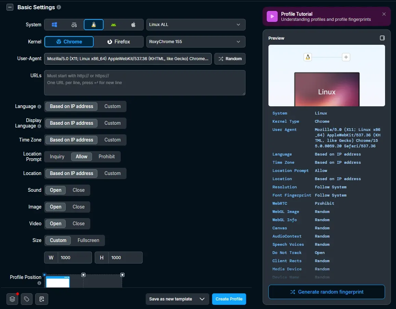The height and width of the screenshot is (309, 396).
Task: Open Profile Position info icon
Action: pyautogui.click(x=39, y=283)
